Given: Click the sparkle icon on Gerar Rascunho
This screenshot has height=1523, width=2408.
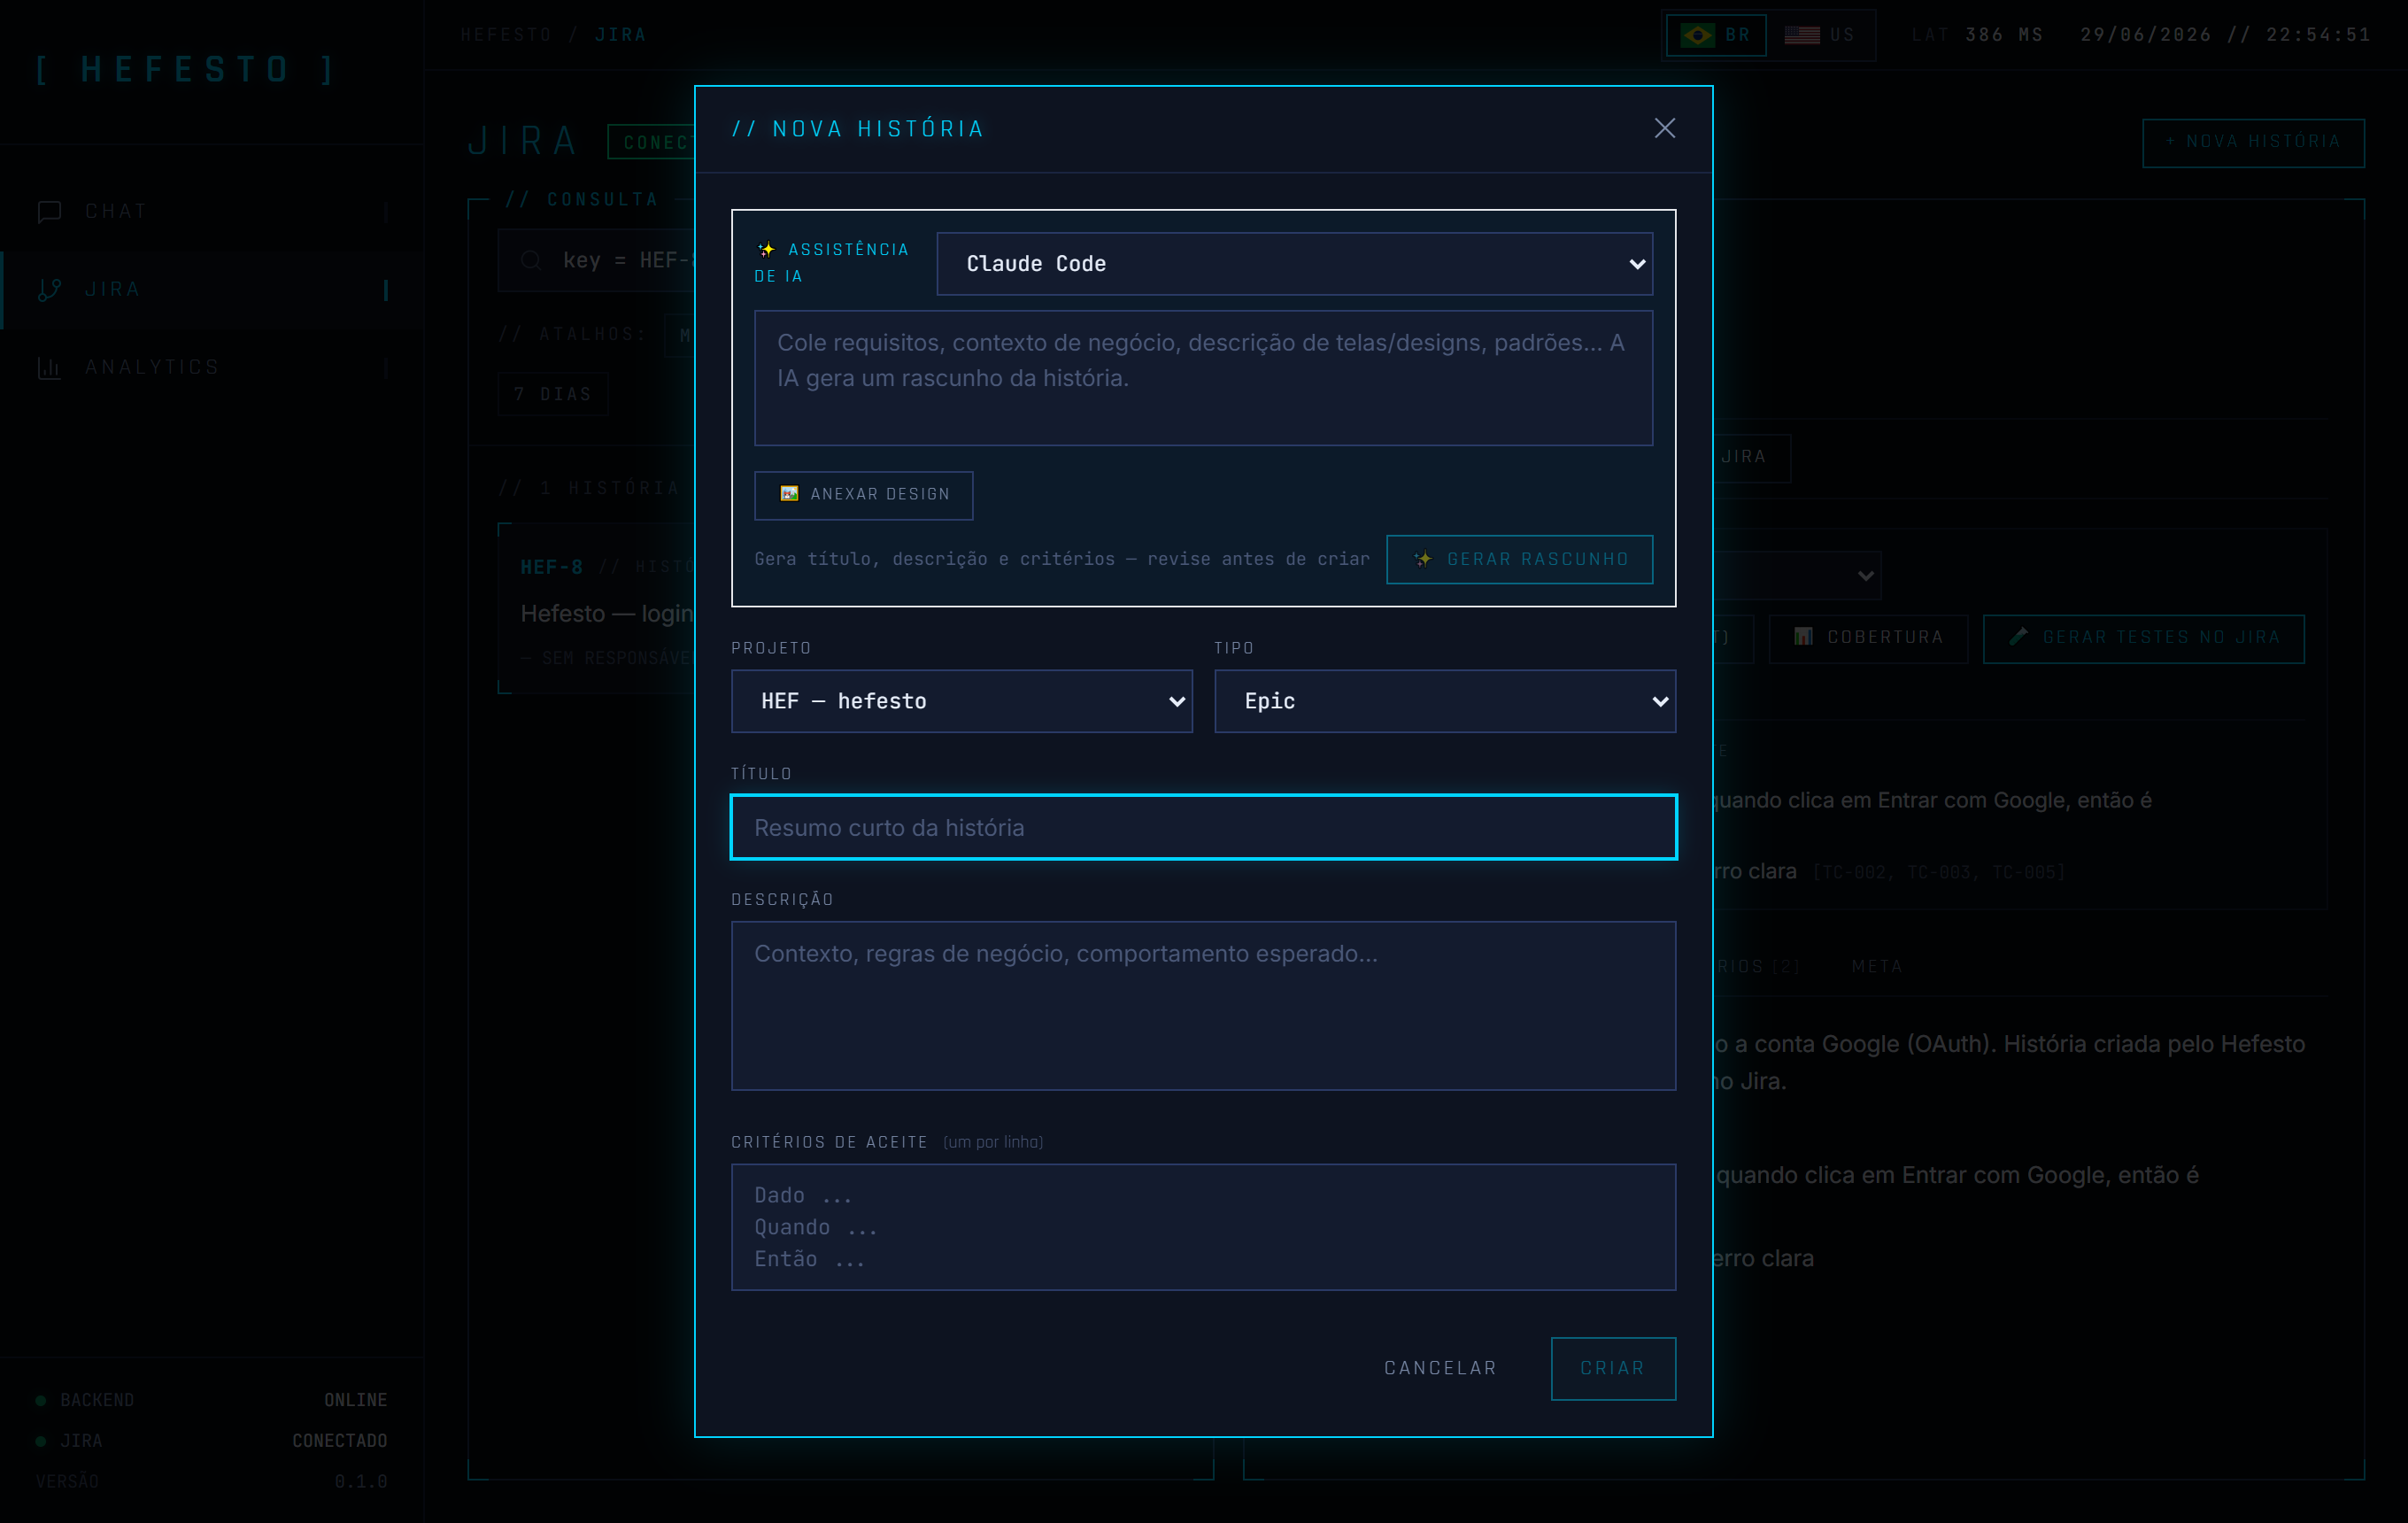Looking at the screenshot, I should click(x=1423, y=559).
